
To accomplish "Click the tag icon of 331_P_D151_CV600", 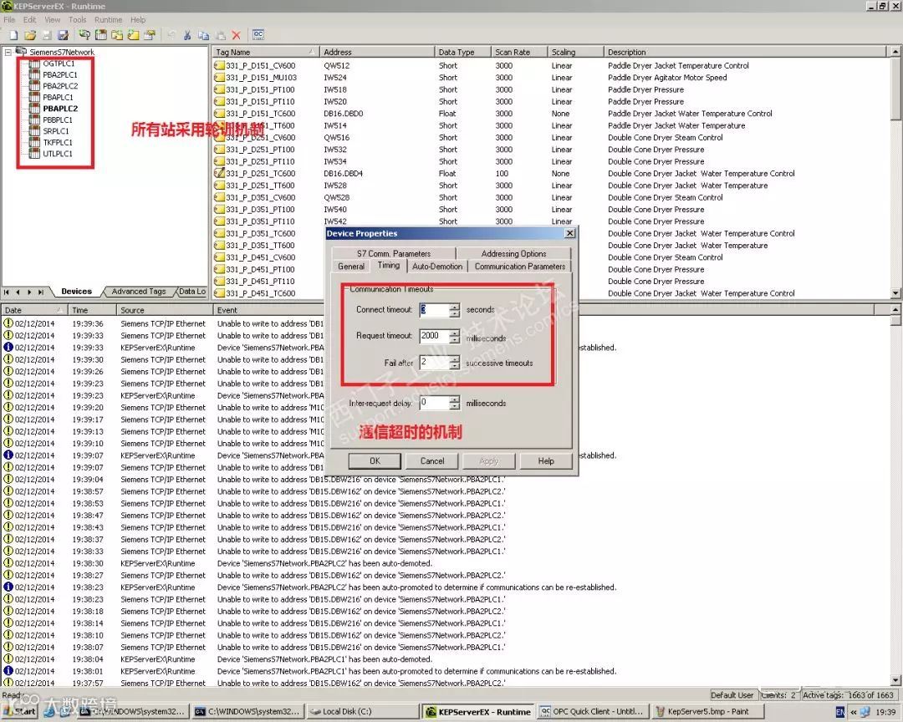I will tap(219, 66).
